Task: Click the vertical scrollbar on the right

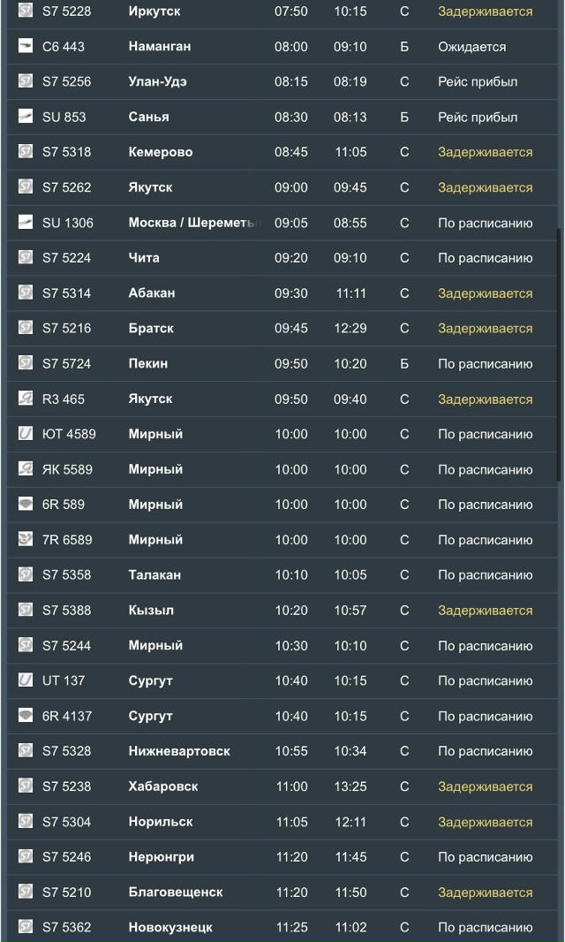Action: (x=559, y=353)
